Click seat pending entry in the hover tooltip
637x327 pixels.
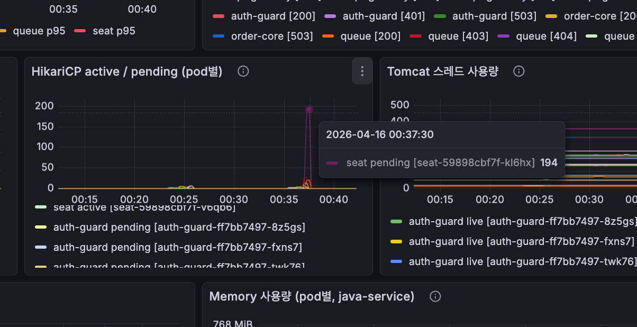[440, 162]
